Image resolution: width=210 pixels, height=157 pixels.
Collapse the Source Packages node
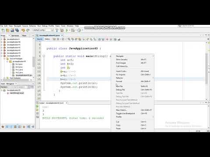(x=4, y=58)
